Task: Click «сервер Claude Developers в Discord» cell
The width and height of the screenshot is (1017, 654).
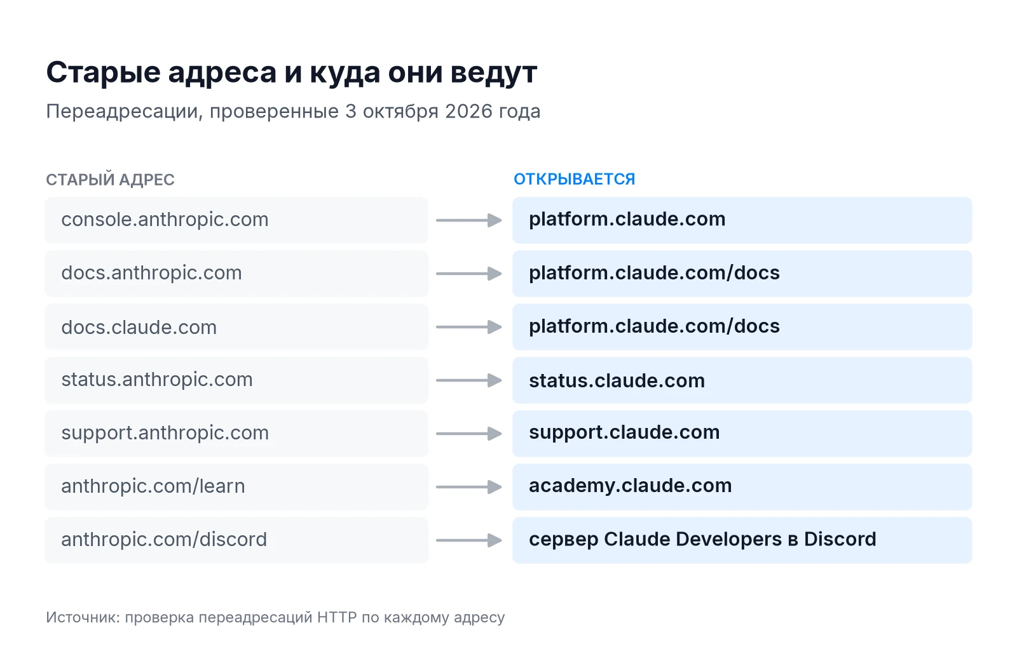Action: coord(742,540)
